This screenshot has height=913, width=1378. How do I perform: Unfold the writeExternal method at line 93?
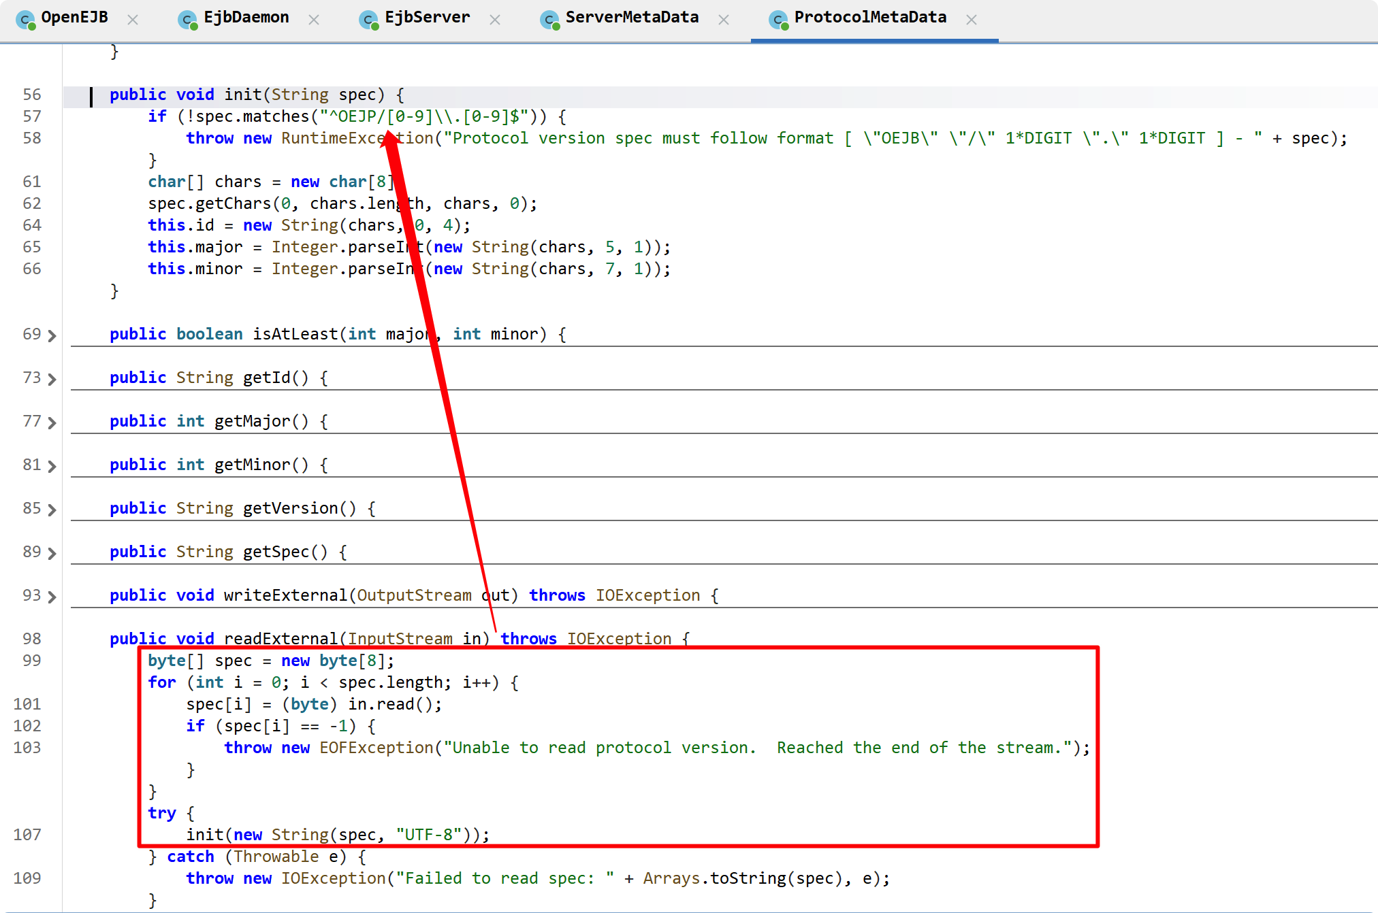(52, 597)
